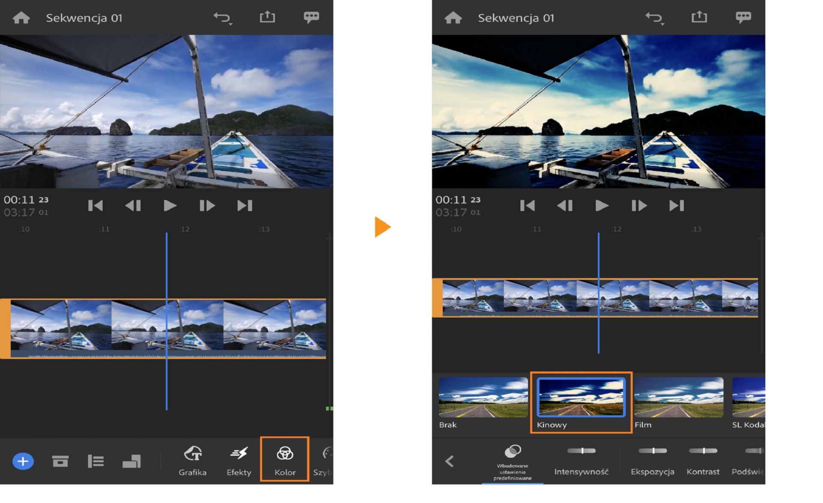This screenshot has height=503, width=823.
Task: Open the comments speech bubble in left screen
Action: coord(311,17)
